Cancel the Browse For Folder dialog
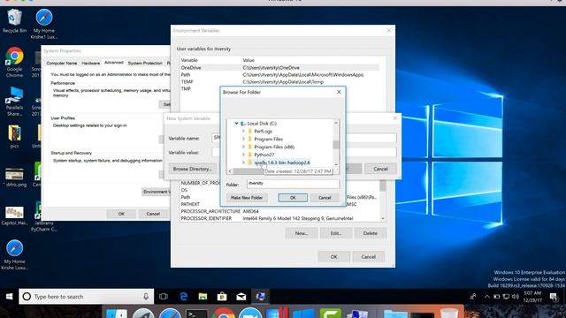566x318 pixels. [325, 198]
